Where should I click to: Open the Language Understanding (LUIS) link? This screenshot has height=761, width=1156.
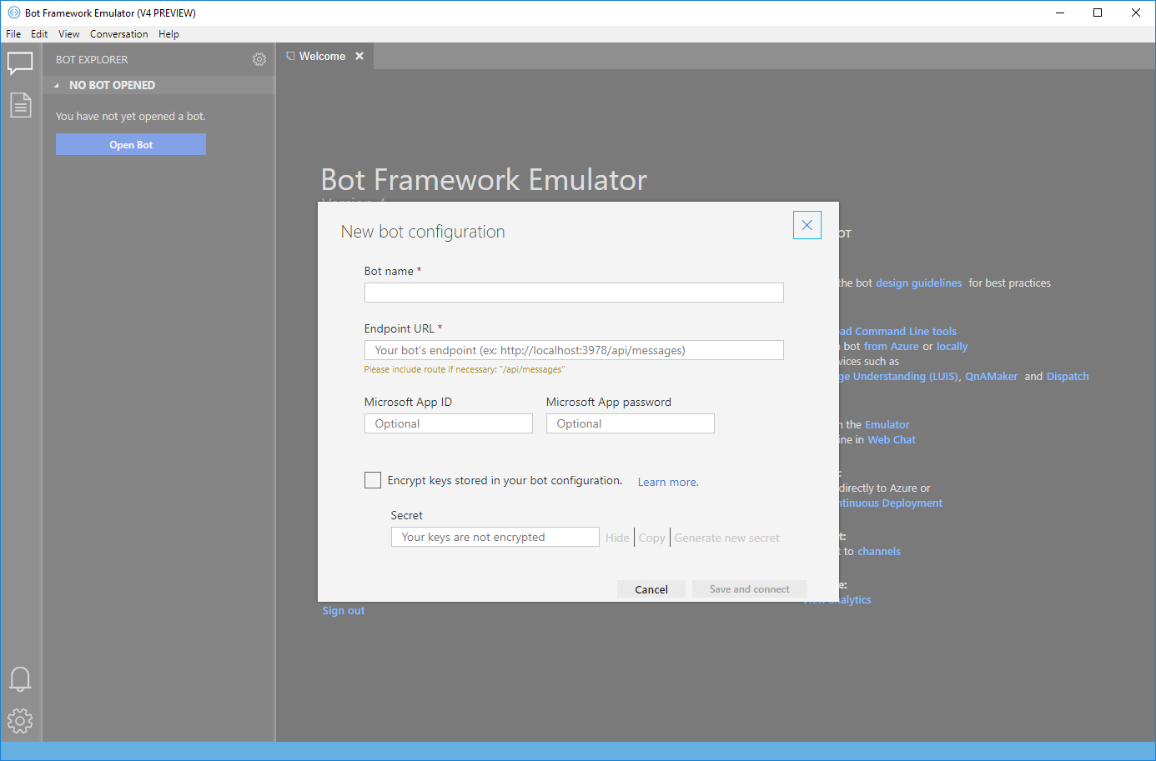tap(899, 377)
